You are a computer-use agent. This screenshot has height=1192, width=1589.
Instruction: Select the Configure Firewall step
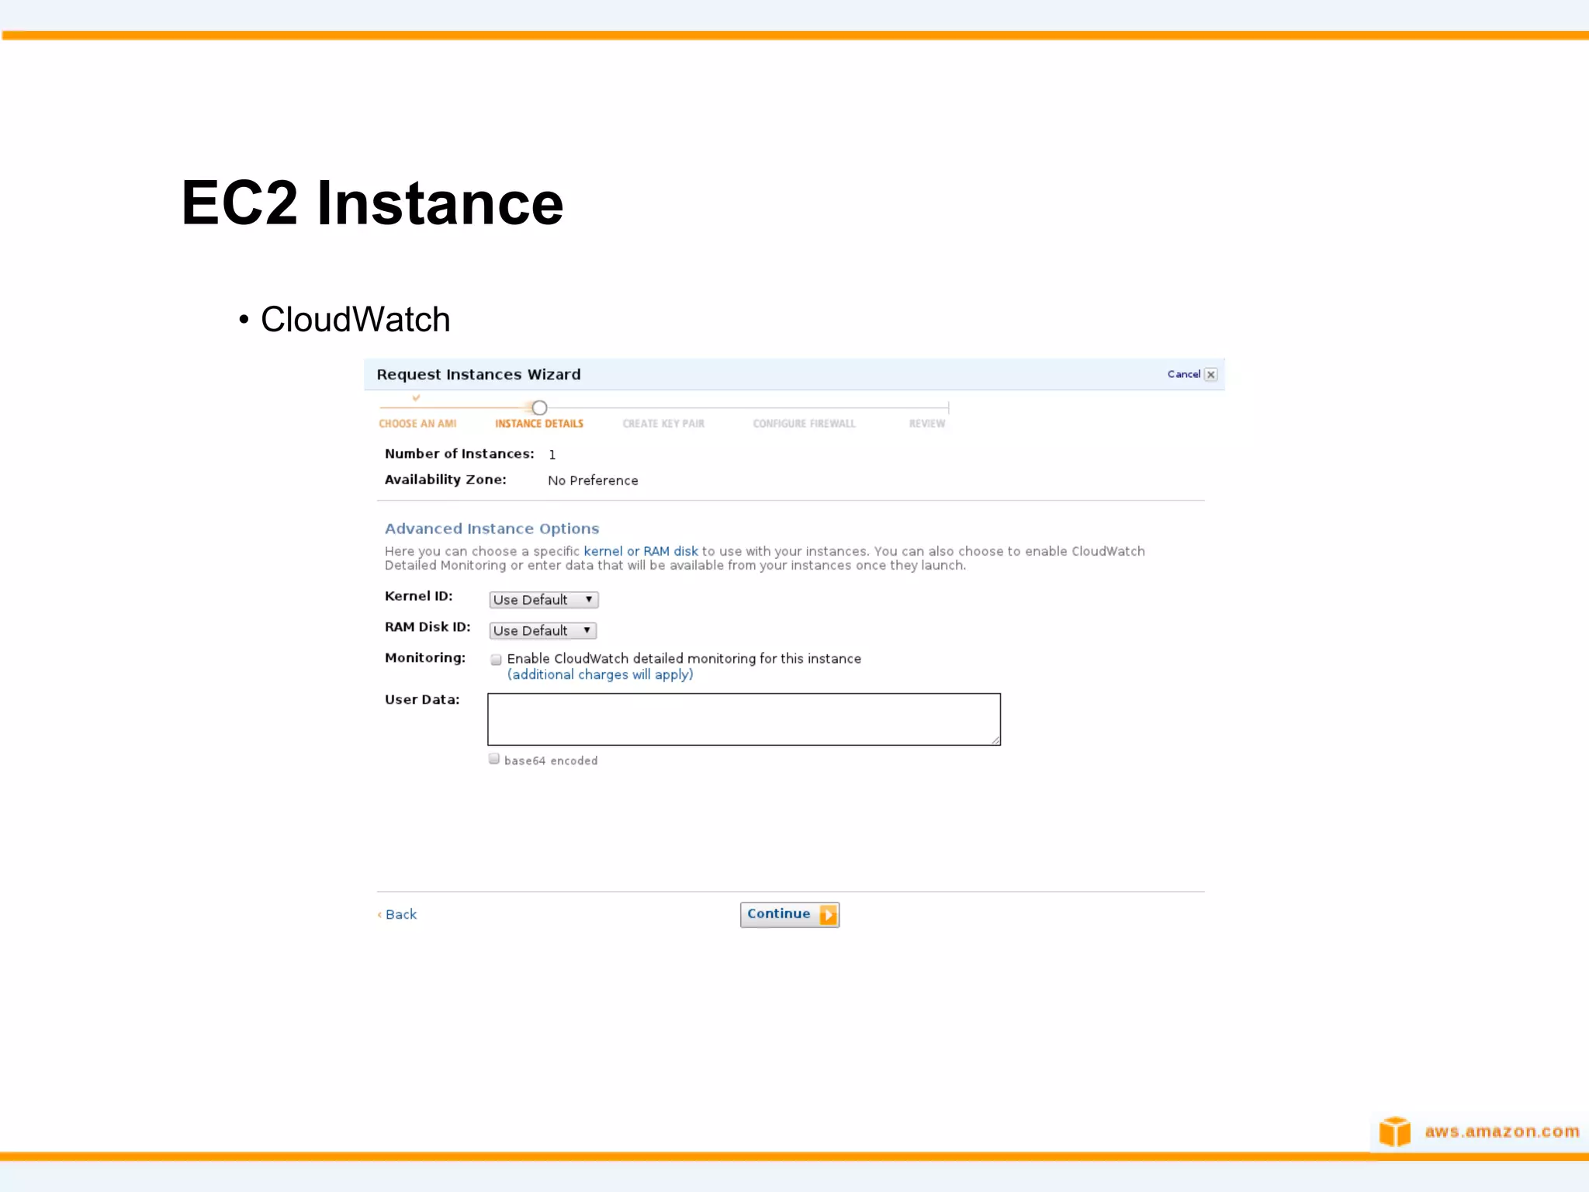pos(804,424)
